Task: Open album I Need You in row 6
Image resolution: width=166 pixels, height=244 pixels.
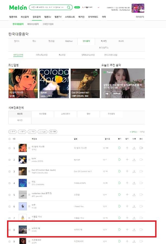Action: (79, 207)
